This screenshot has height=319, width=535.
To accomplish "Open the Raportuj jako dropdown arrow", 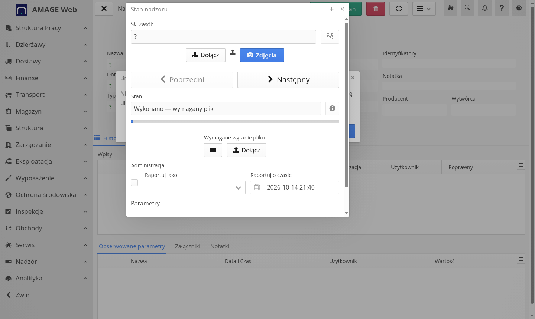I will (238, 188).
